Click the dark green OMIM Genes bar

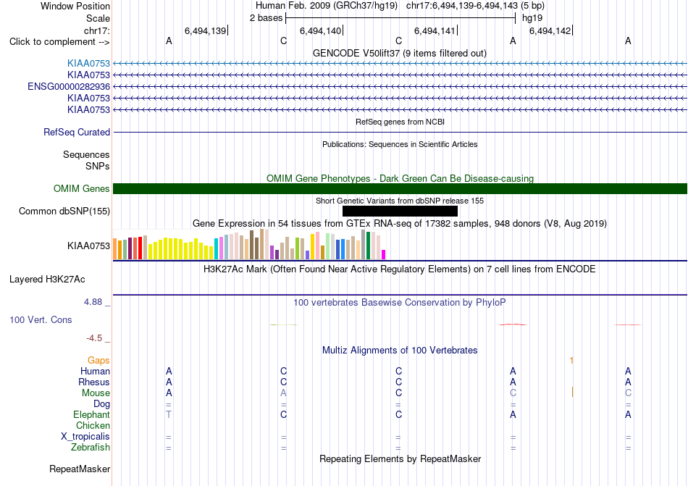(x=400, y=188)
